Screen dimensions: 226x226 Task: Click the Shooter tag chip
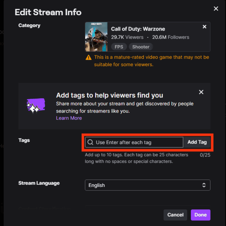[x=141, y=47]
